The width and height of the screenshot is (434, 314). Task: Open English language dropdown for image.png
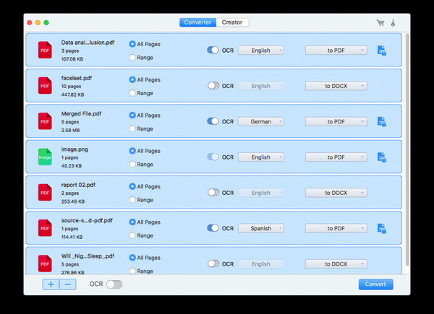(261, 157)
